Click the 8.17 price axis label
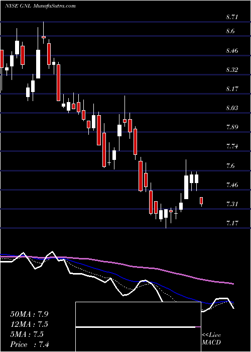Image resolution: width=251 pixels, height=352 pixels. pyautogui.click(x=232, y=89)
